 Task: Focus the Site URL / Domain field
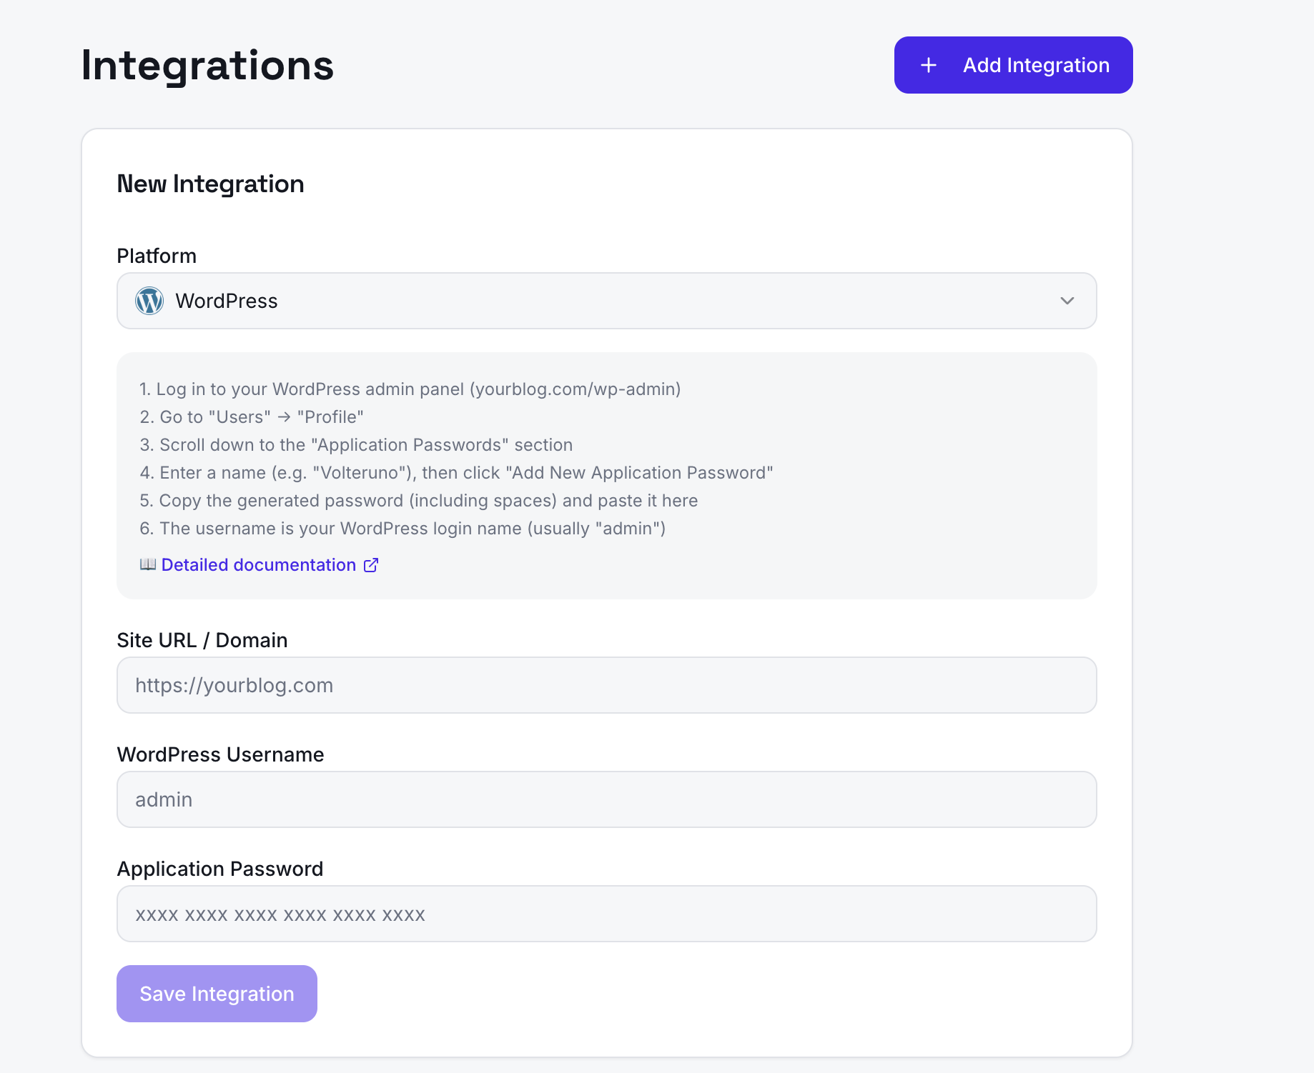point(606,685)
